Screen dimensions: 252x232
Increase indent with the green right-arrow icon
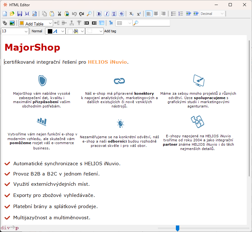[196, 14]
